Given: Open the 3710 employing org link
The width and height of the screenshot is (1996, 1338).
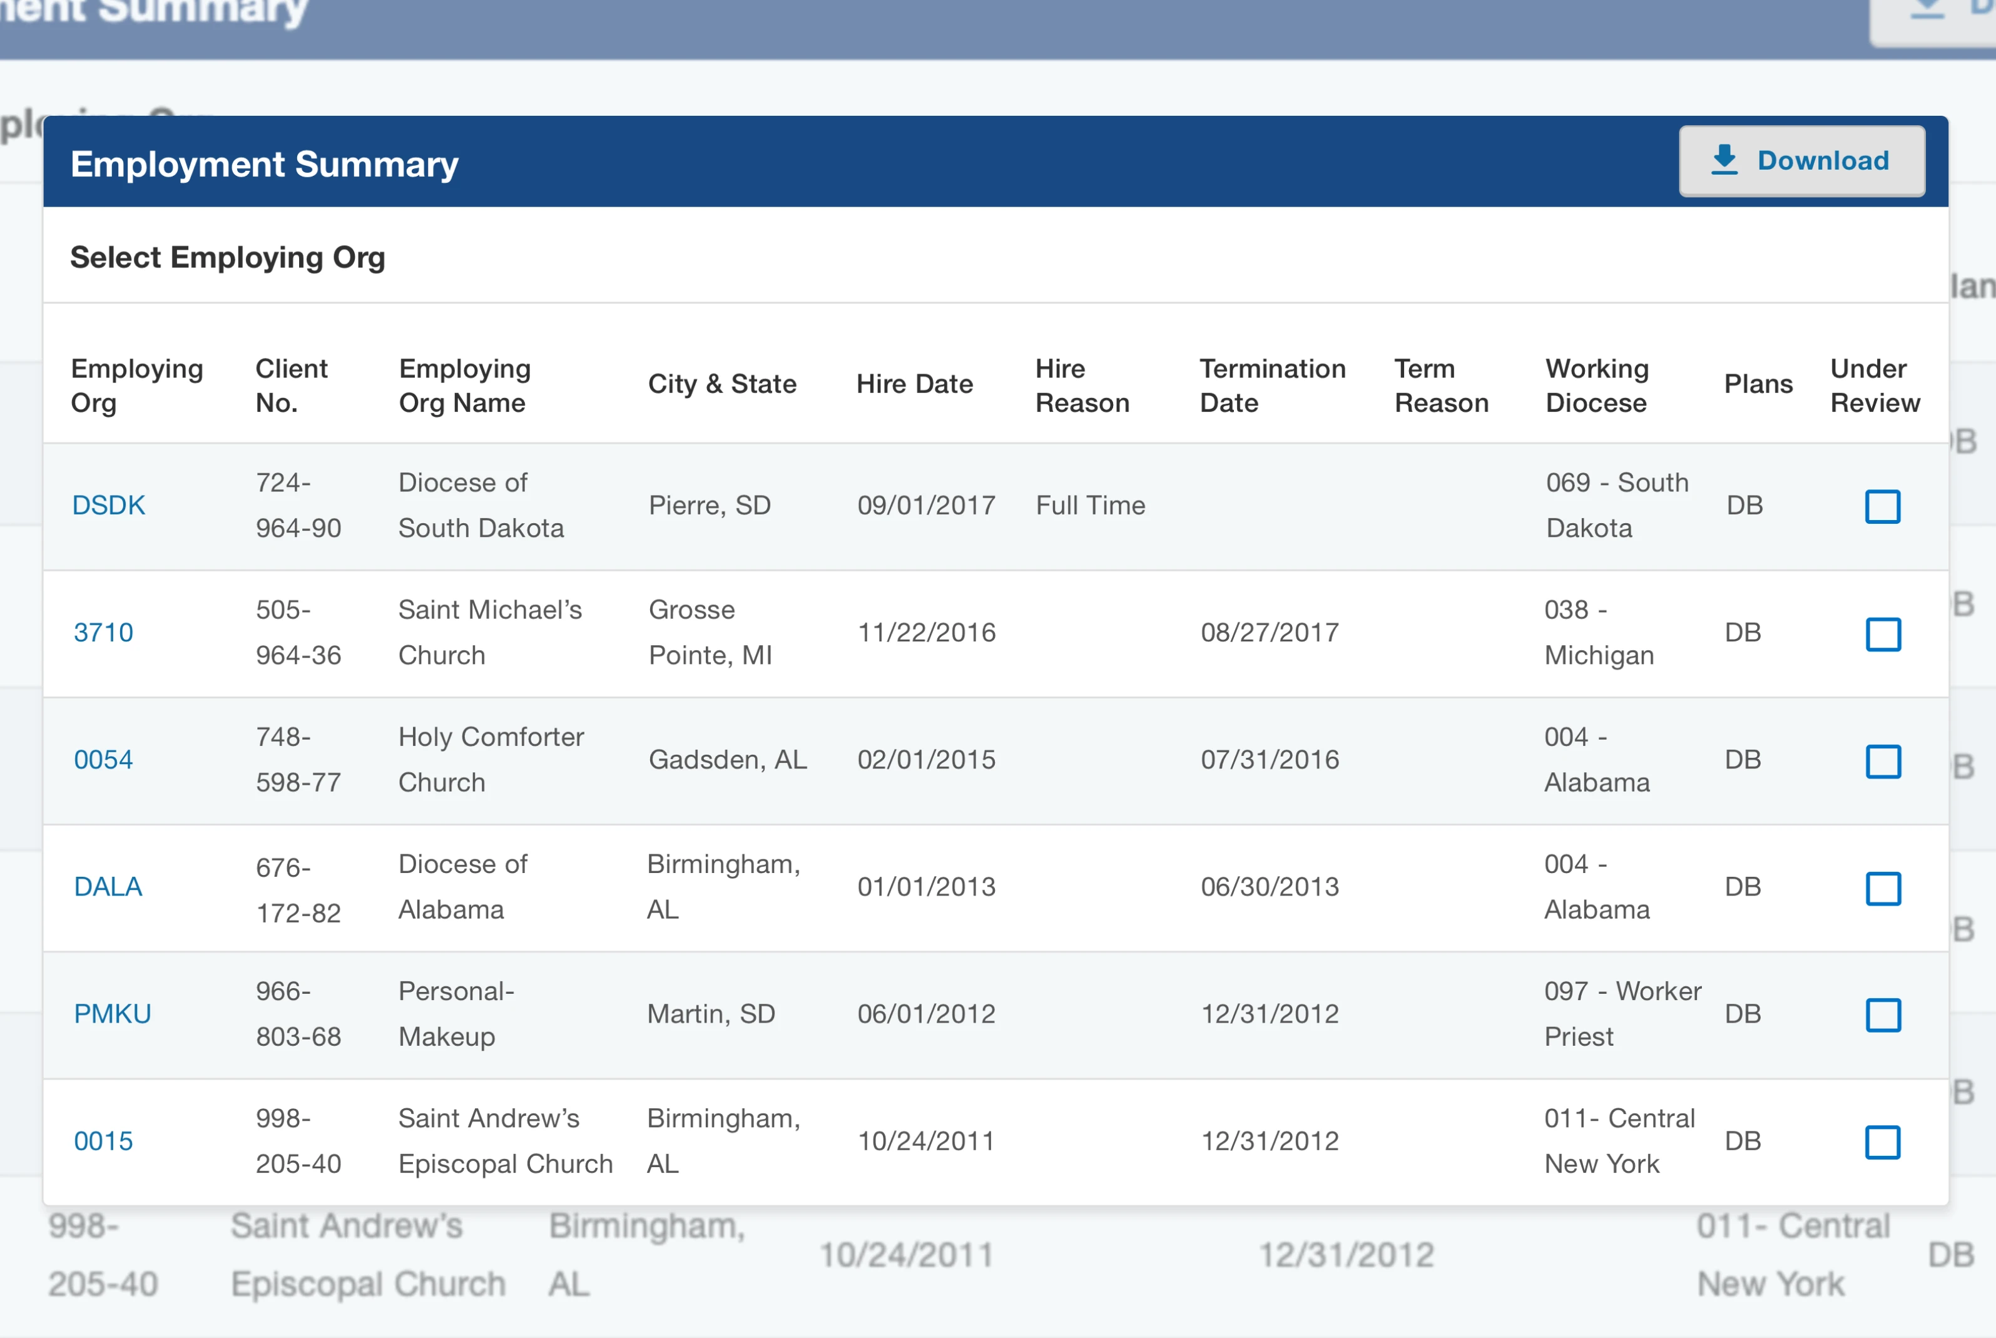Looking at the screenshot, I should [x=103, y=632].
